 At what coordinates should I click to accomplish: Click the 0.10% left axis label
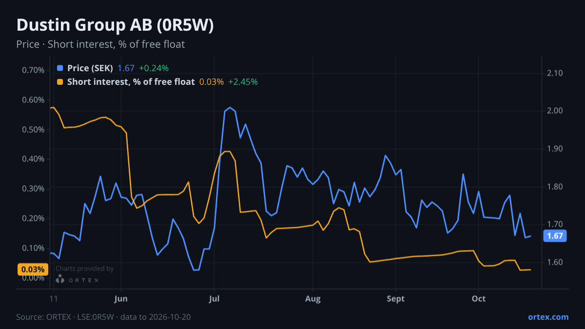coord(33,248)
